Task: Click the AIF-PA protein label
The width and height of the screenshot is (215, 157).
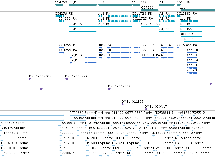Action: [x=166, y=45]
